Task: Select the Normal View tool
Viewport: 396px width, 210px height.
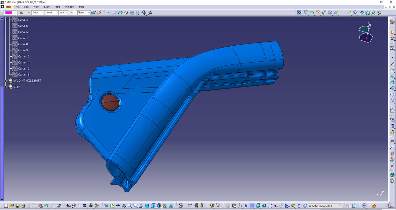Action: click(141, 206)
